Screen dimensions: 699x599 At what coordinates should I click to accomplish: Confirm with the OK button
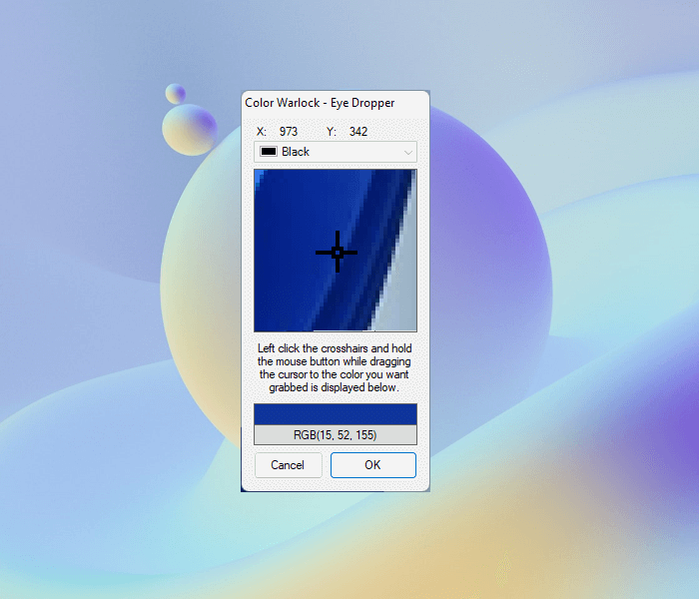[x=373, y=465]
